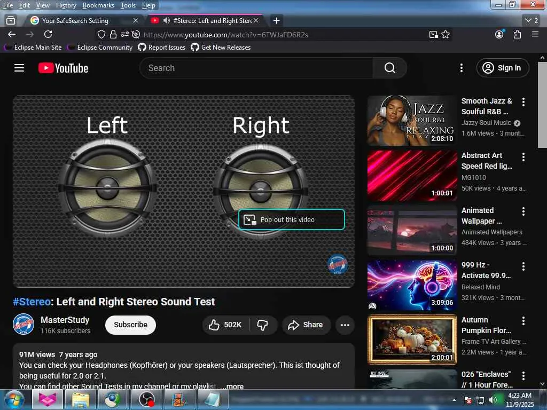Subscribe to MasterStudy channel
Screen dimensions: 547x410
click(x=130, y=325)
